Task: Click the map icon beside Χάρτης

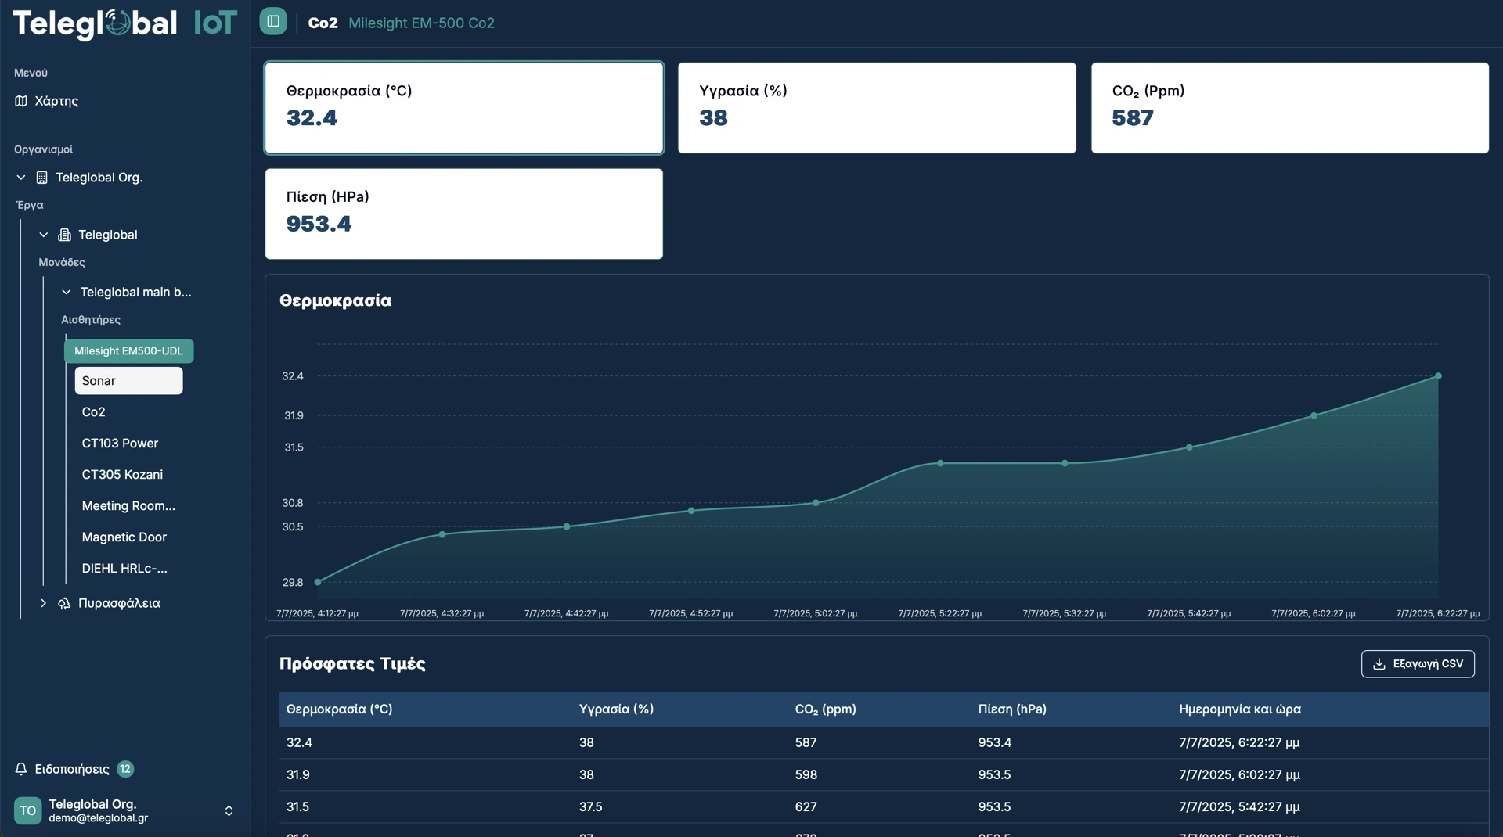Action: 21,101
